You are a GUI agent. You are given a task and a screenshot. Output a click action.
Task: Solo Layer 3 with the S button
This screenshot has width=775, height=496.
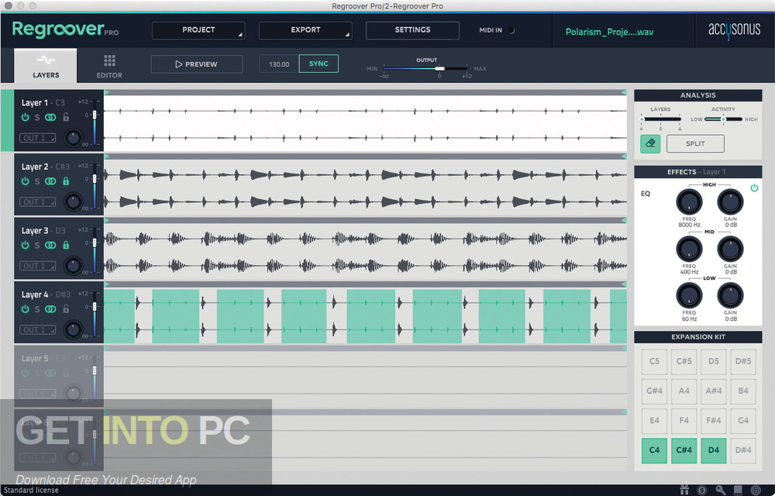37,246
